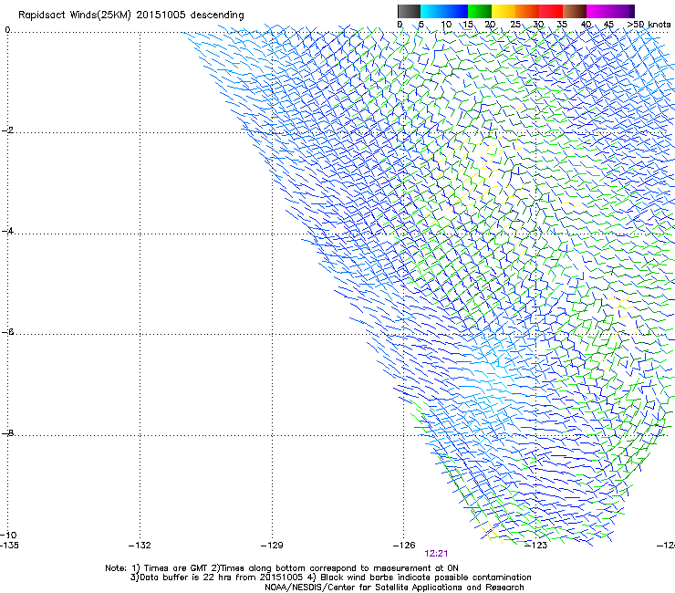Click the '-129' longitude axis label
The width and height of the screenshot is (675, 593).
pyautogui.click(x=272, y=546)
